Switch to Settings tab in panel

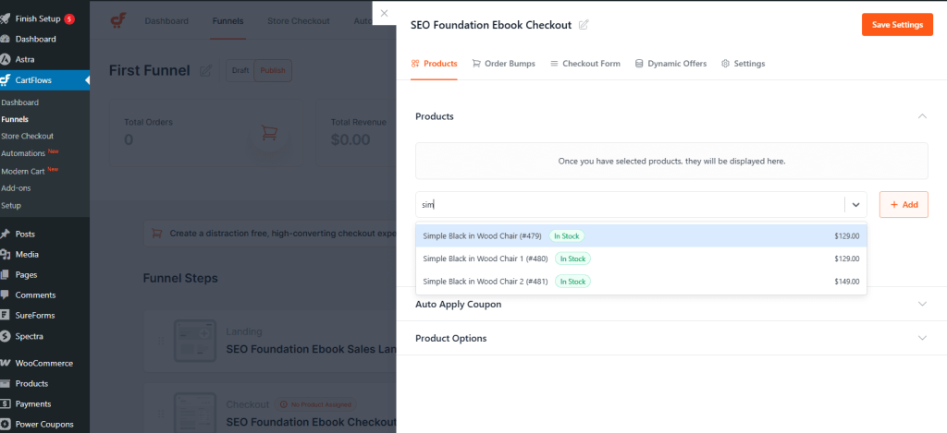click(x=744, y=64)
